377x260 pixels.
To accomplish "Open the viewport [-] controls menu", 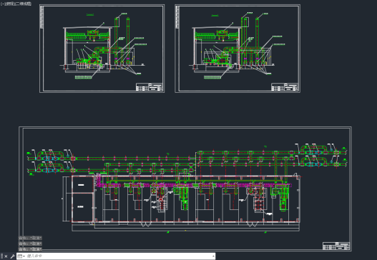I will pos(2,4).
